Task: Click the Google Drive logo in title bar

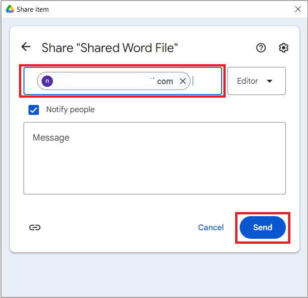Action: (9, 9)
